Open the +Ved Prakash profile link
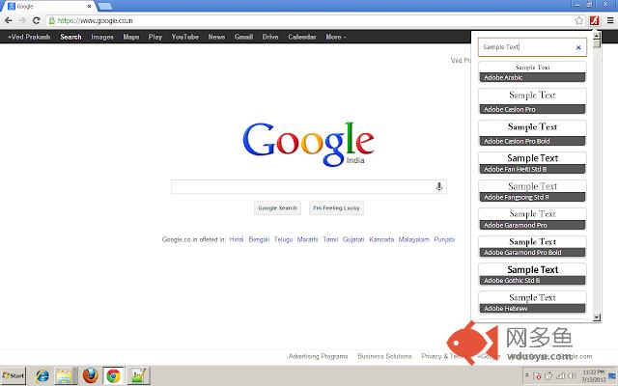Screen dimensions: 618x386 29,37
